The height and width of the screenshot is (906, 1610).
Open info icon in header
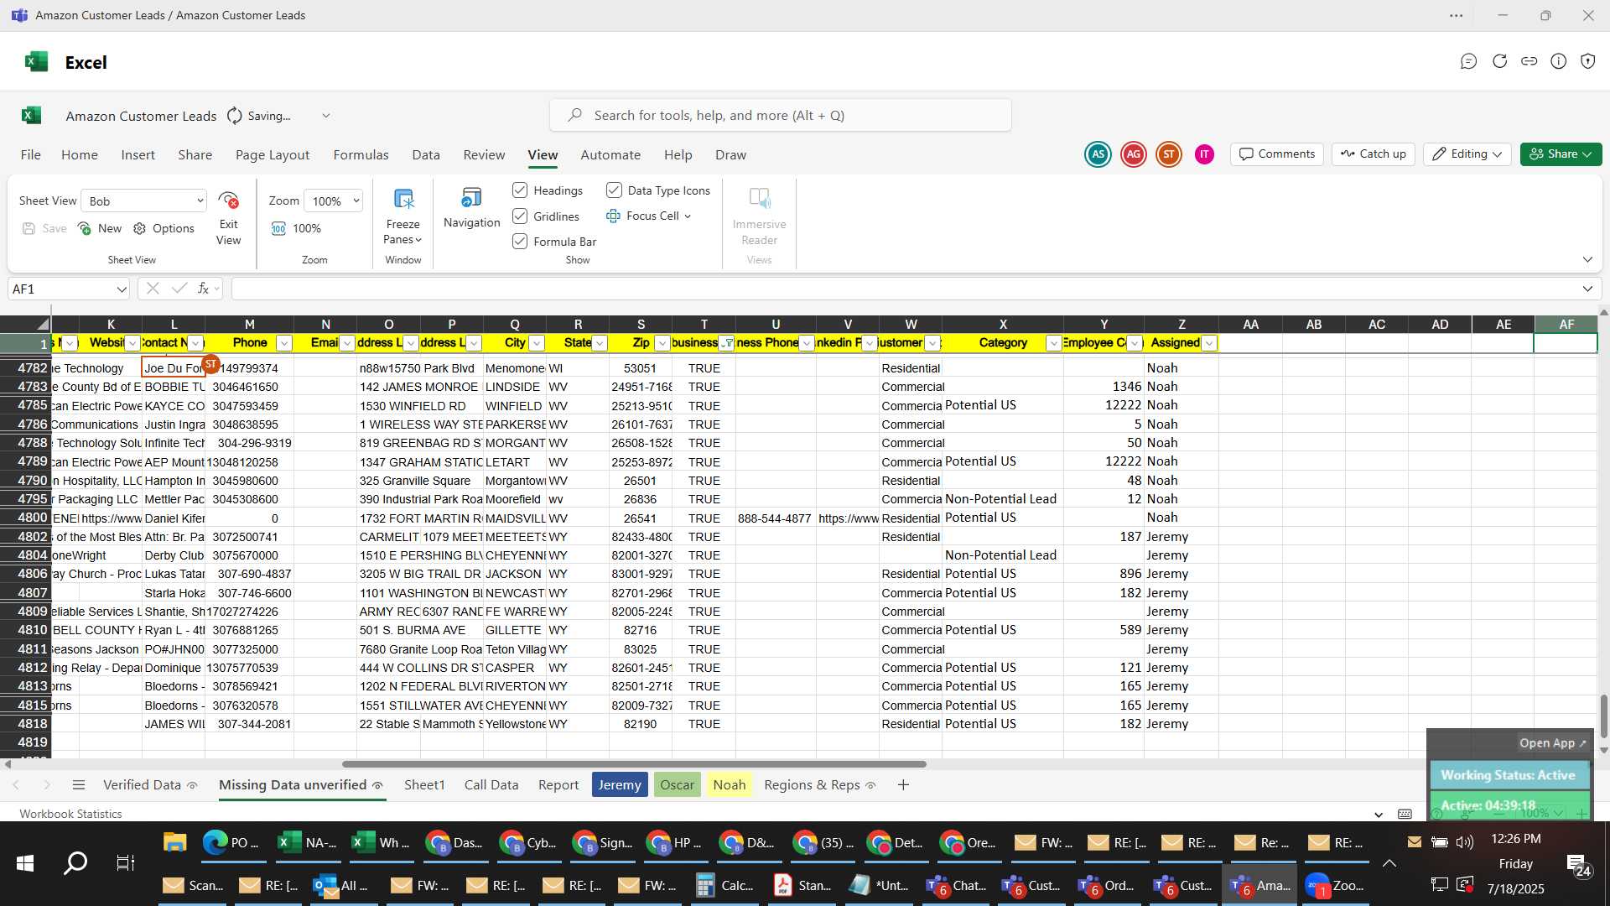[x=1559, y=61]
